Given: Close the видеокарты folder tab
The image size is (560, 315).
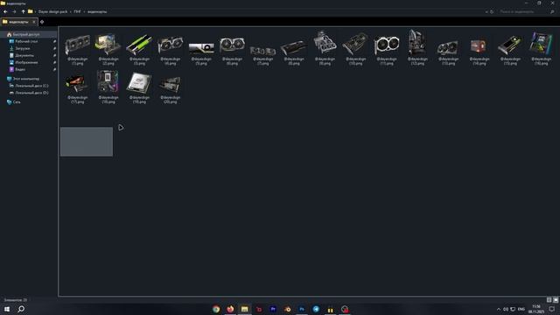Looking at the screenshot, I should 34,22.
